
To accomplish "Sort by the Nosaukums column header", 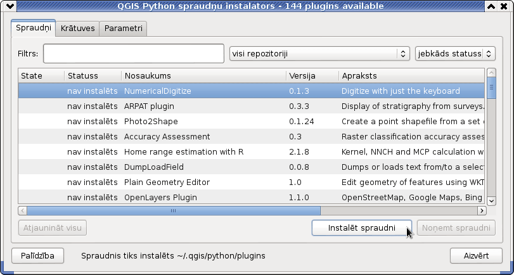I will (x=203, y=75).
